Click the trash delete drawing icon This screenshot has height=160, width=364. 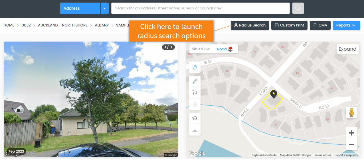(x=195, y=104)
